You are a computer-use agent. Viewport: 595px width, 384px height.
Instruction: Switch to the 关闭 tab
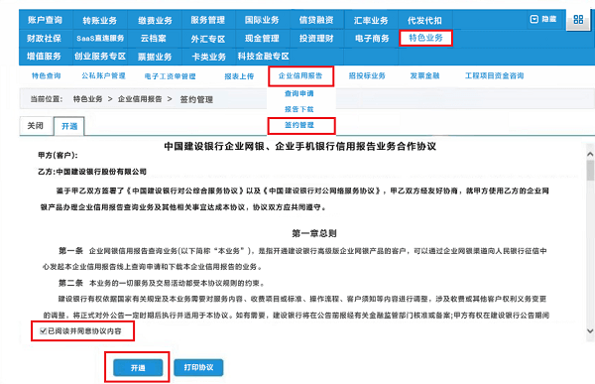tap(36, 126)
